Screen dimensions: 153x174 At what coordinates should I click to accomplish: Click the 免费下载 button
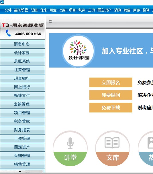pyautogui.click(x=111, y=108)
